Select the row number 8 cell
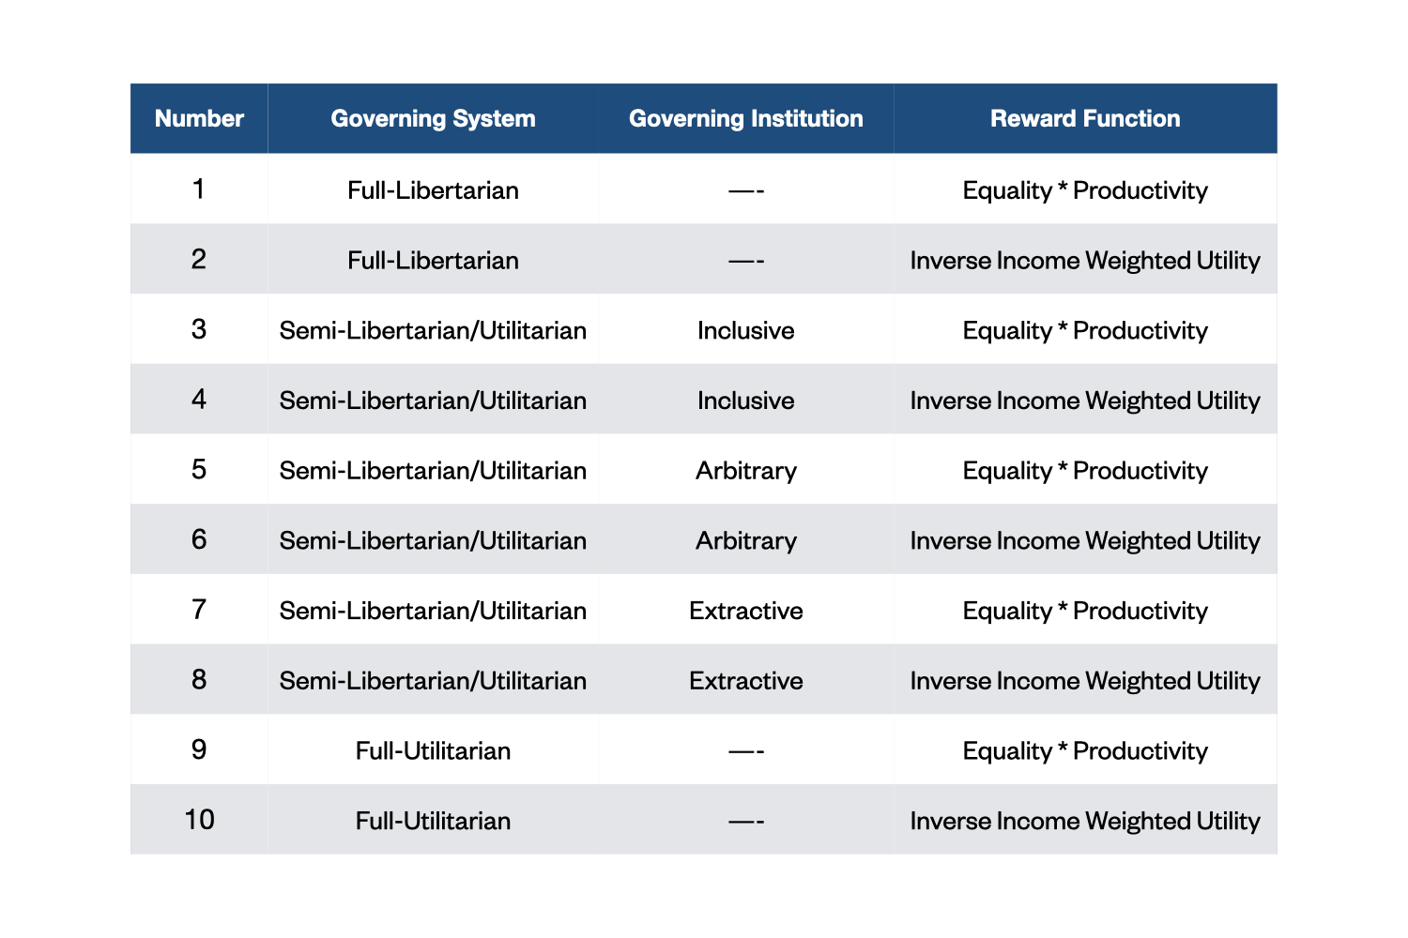Screen dimensions: 1408x938 [x=199, y=680]
